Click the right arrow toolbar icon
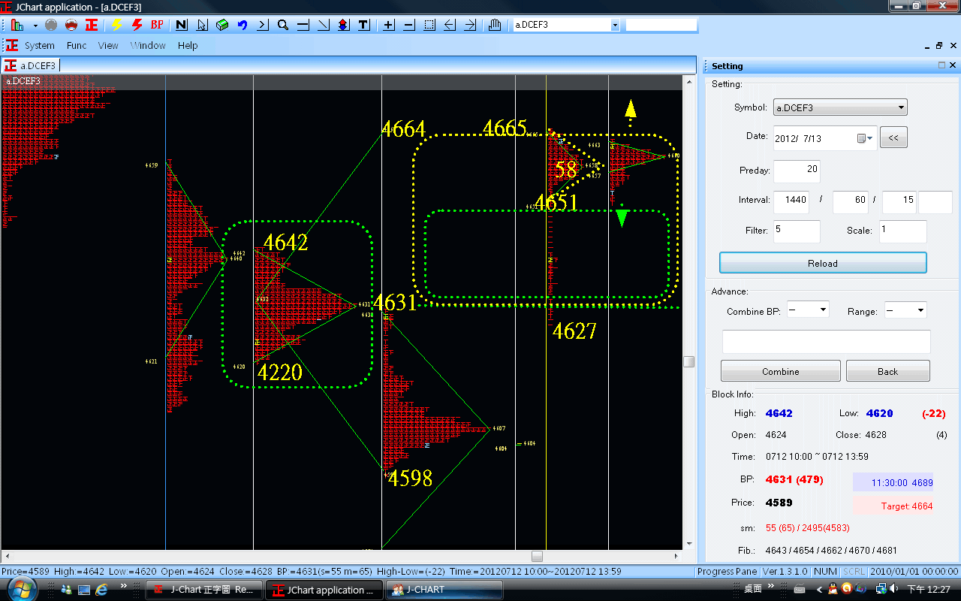Viewport: 961px width, 601px height. tap(470, 25)
